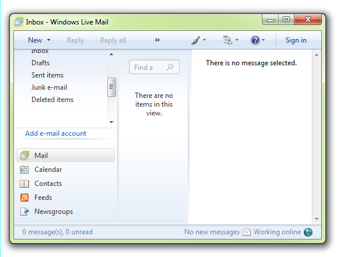Click the 'Working online' status text
This screenshot has width=337, height=257.
point(278,232)
